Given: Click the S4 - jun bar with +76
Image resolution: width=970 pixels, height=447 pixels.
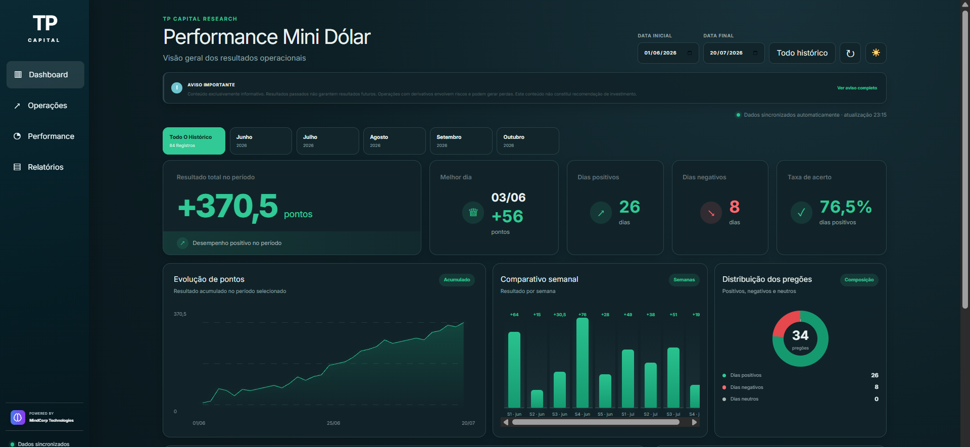Looking at the screenshot, I should 583,363.
